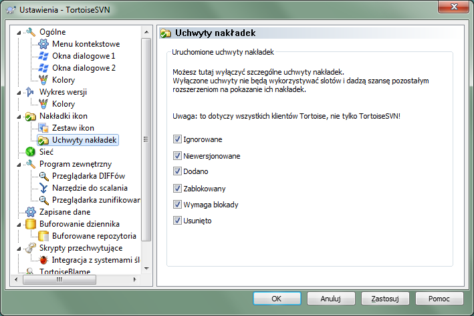Screen dimensions: 474x316
Task: Select Zapisane dane in the tree
Action: (65, 212)
